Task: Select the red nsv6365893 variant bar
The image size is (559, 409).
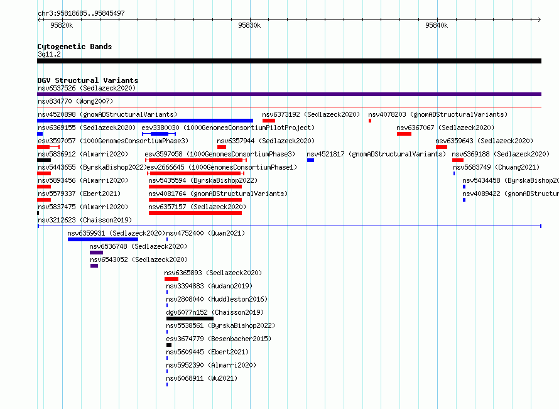Action: pyautogui.click(x=171, y=279)
